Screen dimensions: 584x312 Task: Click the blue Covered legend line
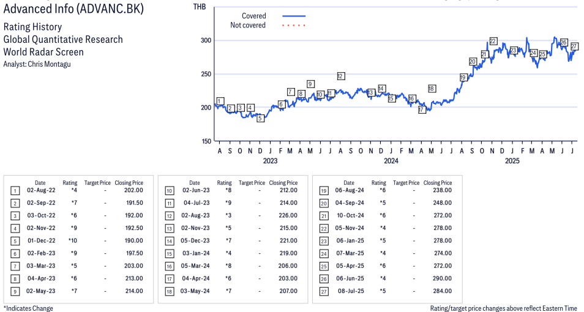(x=294, y=16)
